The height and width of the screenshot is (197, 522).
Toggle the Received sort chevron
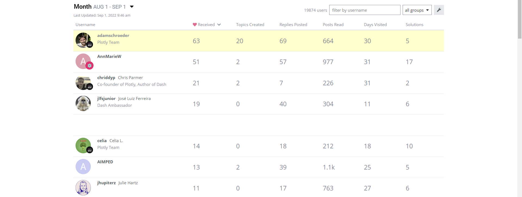pos(219,24)
